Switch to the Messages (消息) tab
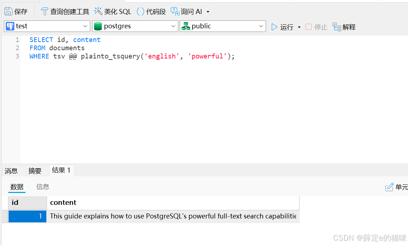This screenshot has width=408, height=245. (11, 171)
